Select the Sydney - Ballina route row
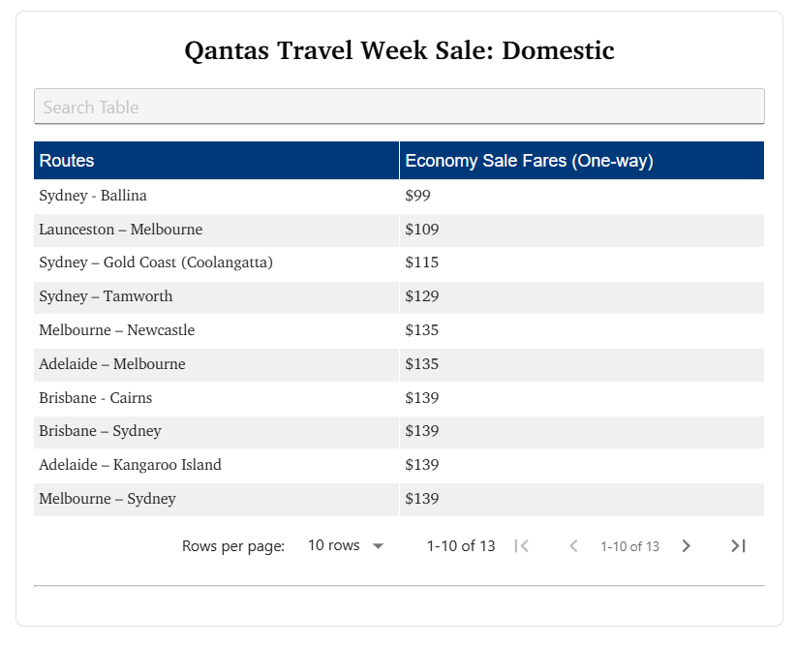This screenshot has width=796, height=648. (93, 196)
